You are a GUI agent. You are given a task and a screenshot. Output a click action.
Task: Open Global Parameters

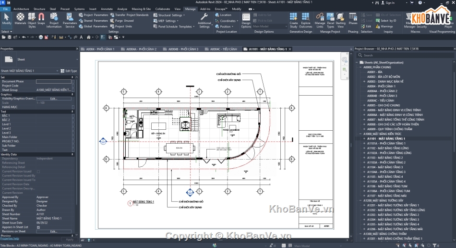pos(93,26)
